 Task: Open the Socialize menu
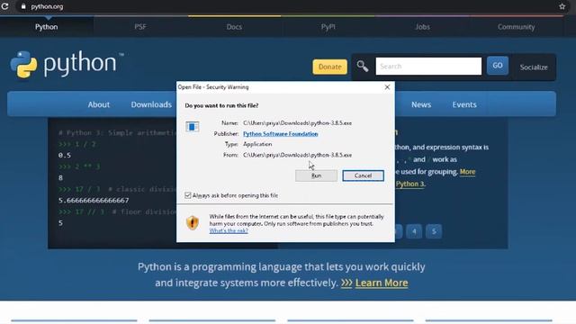[534, 67]
